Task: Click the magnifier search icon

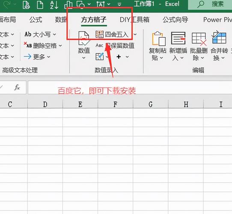Action: [x=201, y=4]
